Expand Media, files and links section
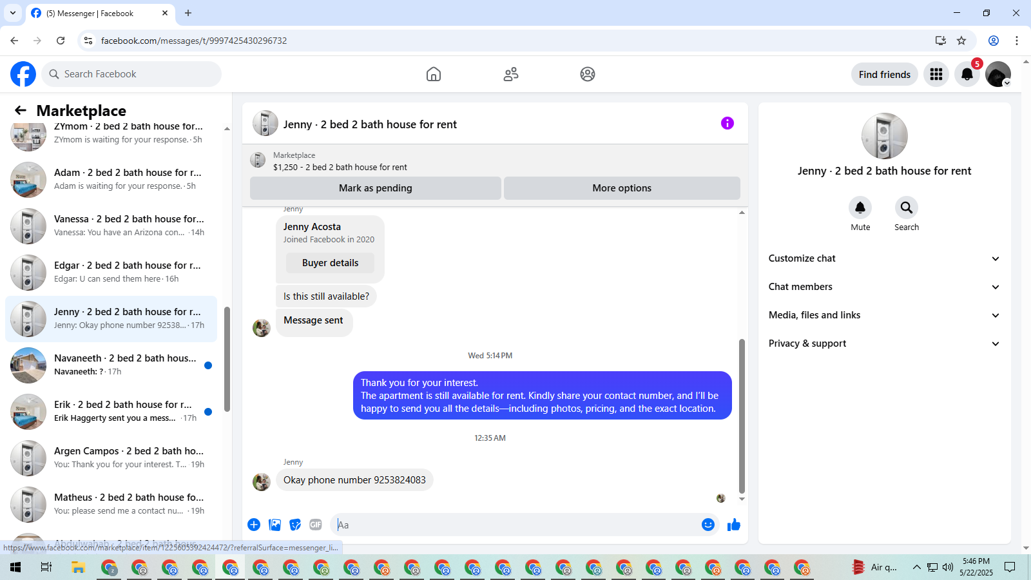This screenshot has height=580, width=1031. click(884, 315)
